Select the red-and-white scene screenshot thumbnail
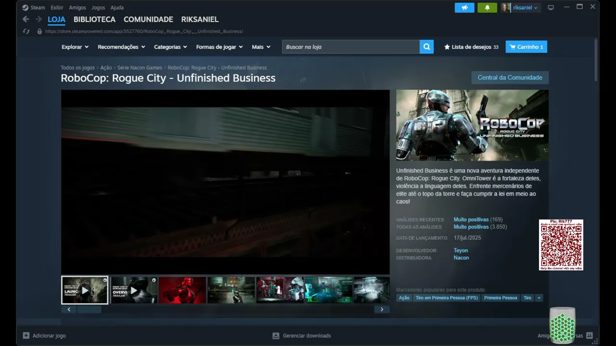Screen dimensions: 616x346 point(280,290)
